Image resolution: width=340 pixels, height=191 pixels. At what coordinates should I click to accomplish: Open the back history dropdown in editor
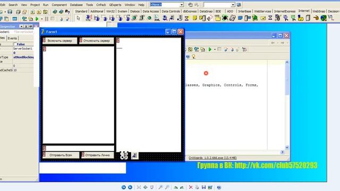tap(277, 43)
